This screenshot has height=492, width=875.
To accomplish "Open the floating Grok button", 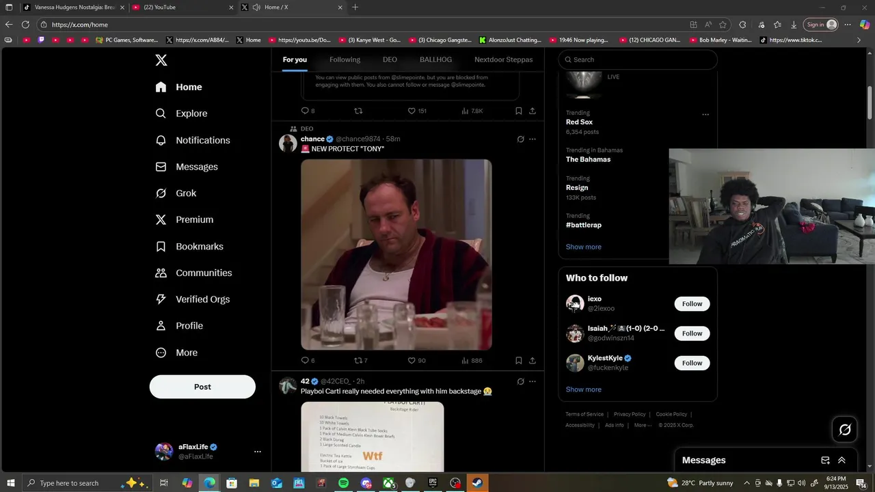I will (x=845, y=429).
